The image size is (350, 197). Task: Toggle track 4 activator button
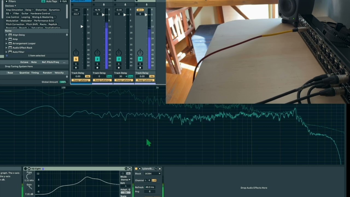tap(140, 59)
